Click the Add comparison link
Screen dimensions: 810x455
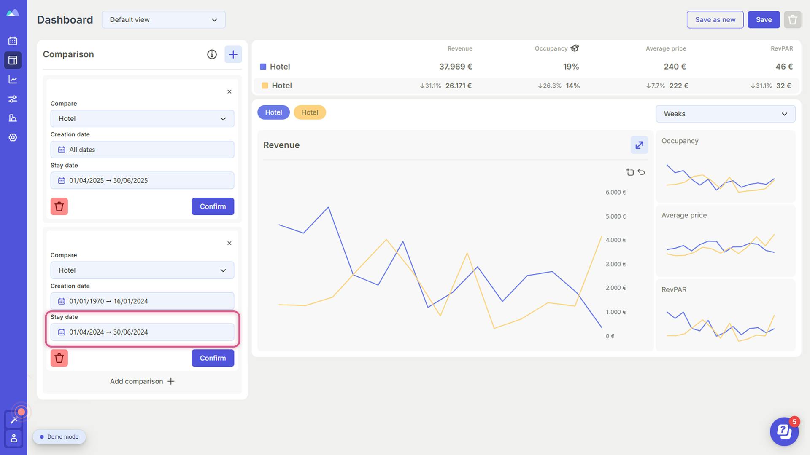(142, 381)
